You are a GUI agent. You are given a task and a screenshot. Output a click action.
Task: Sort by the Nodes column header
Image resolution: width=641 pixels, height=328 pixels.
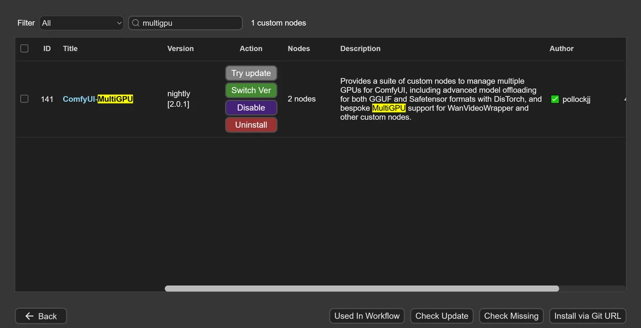299,49
